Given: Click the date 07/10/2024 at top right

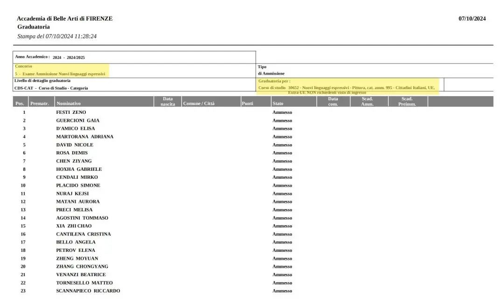Looking at the screenshot, I should tap(472, 19).
